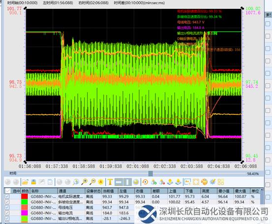The image size is (272, 224).
Task: Click the zoom in magnifier icon
Action: pos(85,182)
